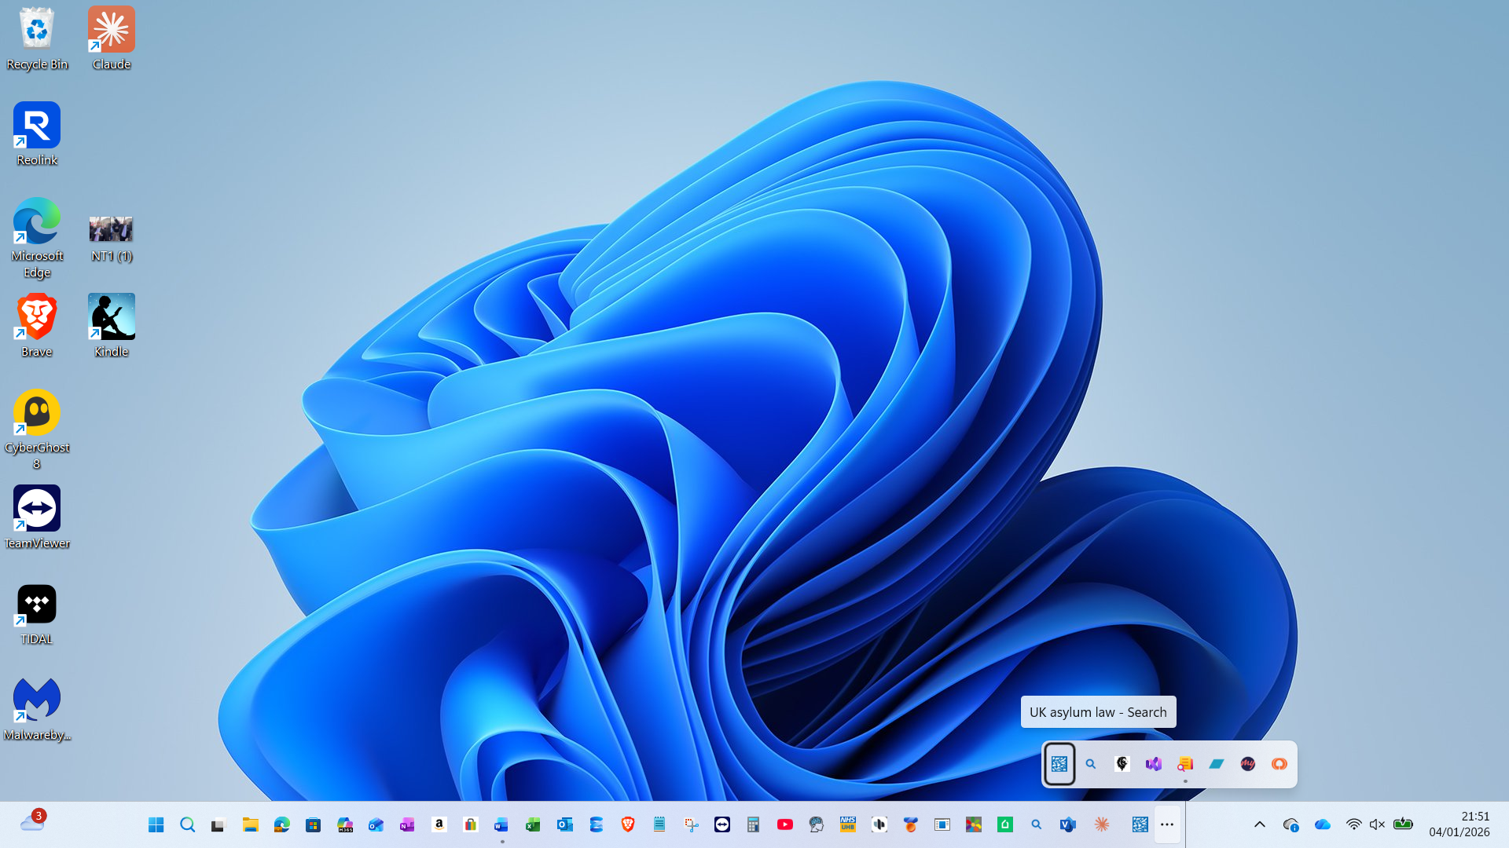Collapse the taskbar overflow three-dots button
This screenshot has height=848, width=1509.
(x=1167, y=824)
